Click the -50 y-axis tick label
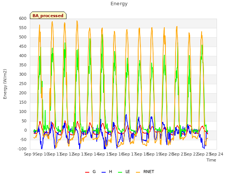 pyautogui.click(x=24, y=140)
